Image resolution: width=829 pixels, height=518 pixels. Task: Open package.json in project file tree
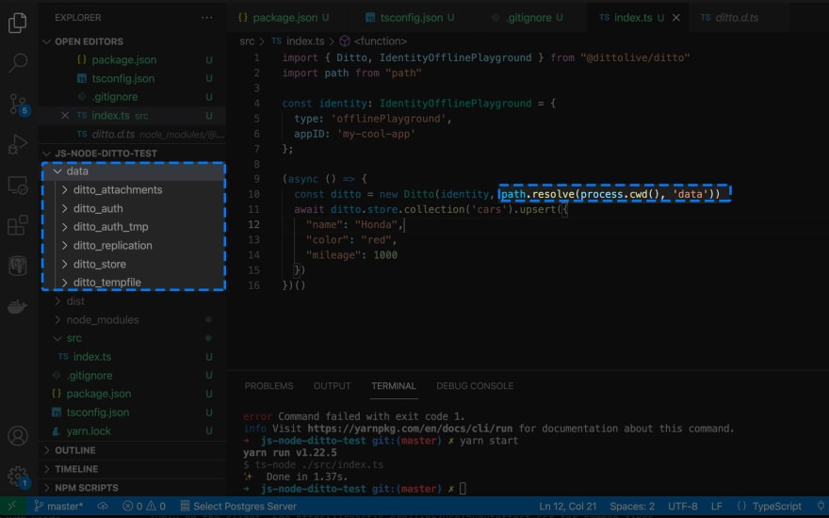click(x=132, y=394)
